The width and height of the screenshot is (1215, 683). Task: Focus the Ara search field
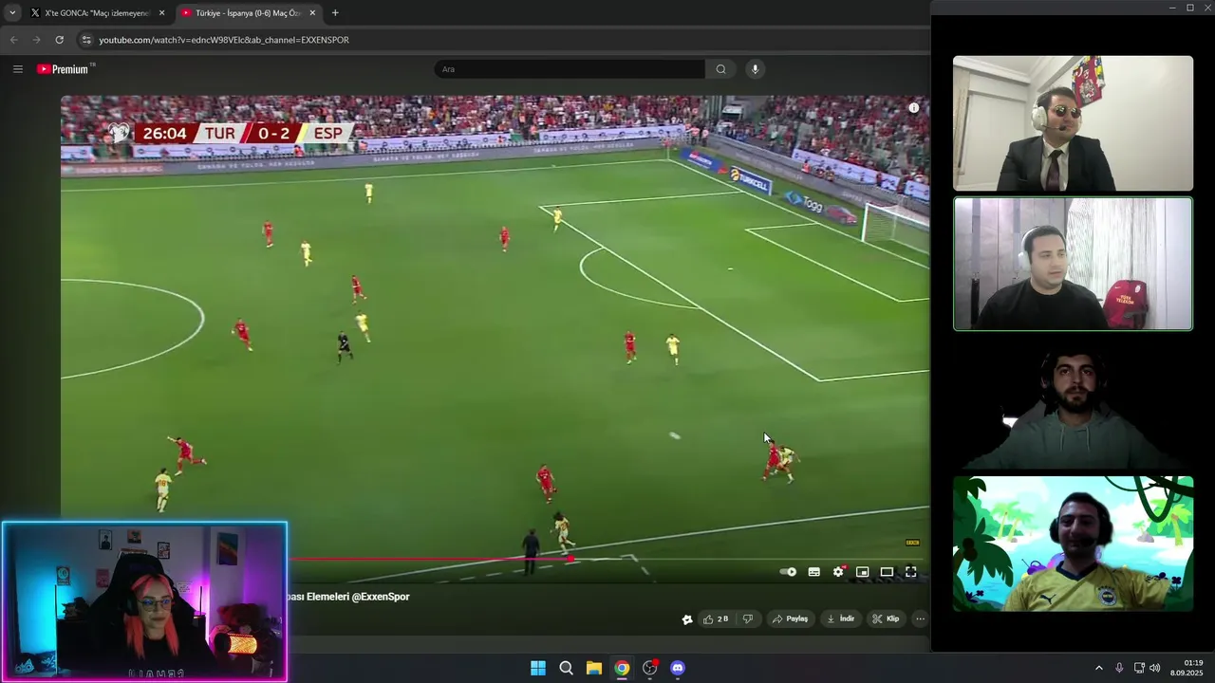coord(570,69)
